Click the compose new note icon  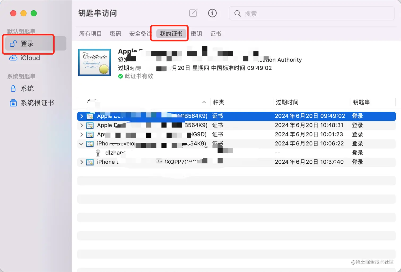[193, 13]
